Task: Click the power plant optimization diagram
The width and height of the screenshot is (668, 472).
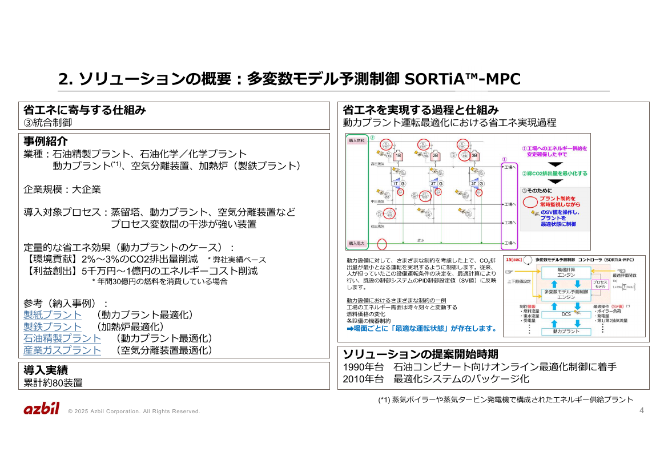Action: click(x=468, y=192)
